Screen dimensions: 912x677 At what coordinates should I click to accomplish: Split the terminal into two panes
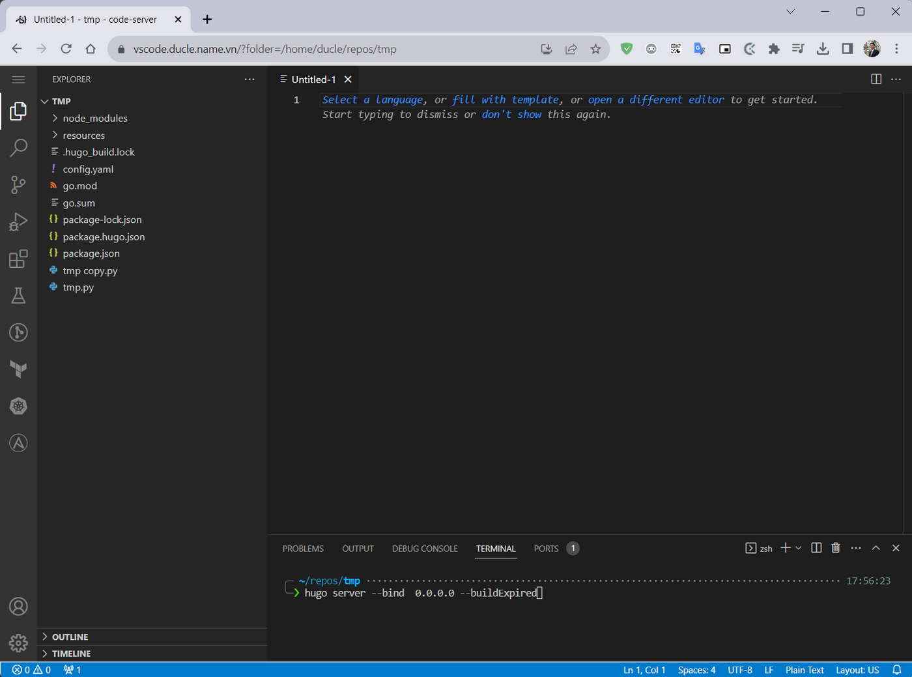[x=816, y=548]
